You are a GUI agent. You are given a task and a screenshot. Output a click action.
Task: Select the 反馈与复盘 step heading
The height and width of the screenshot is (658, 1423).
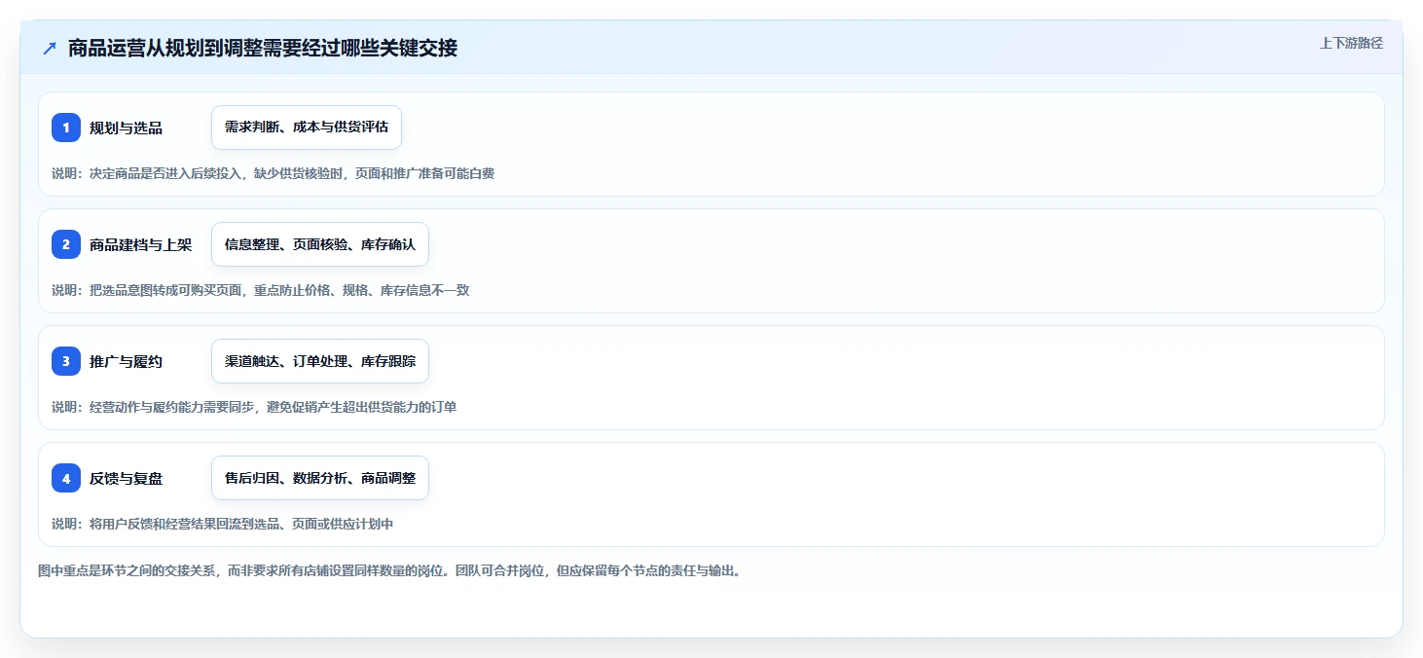click(x=126, y=478)
